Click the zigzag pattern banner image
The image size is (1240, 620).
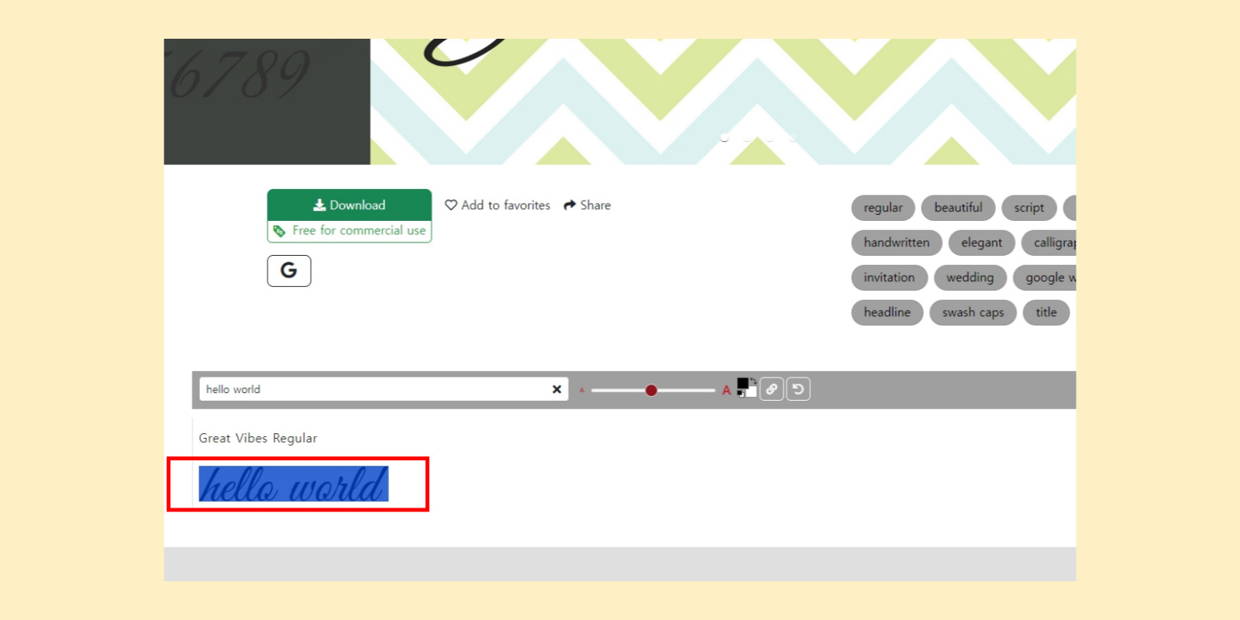(723, 102)
